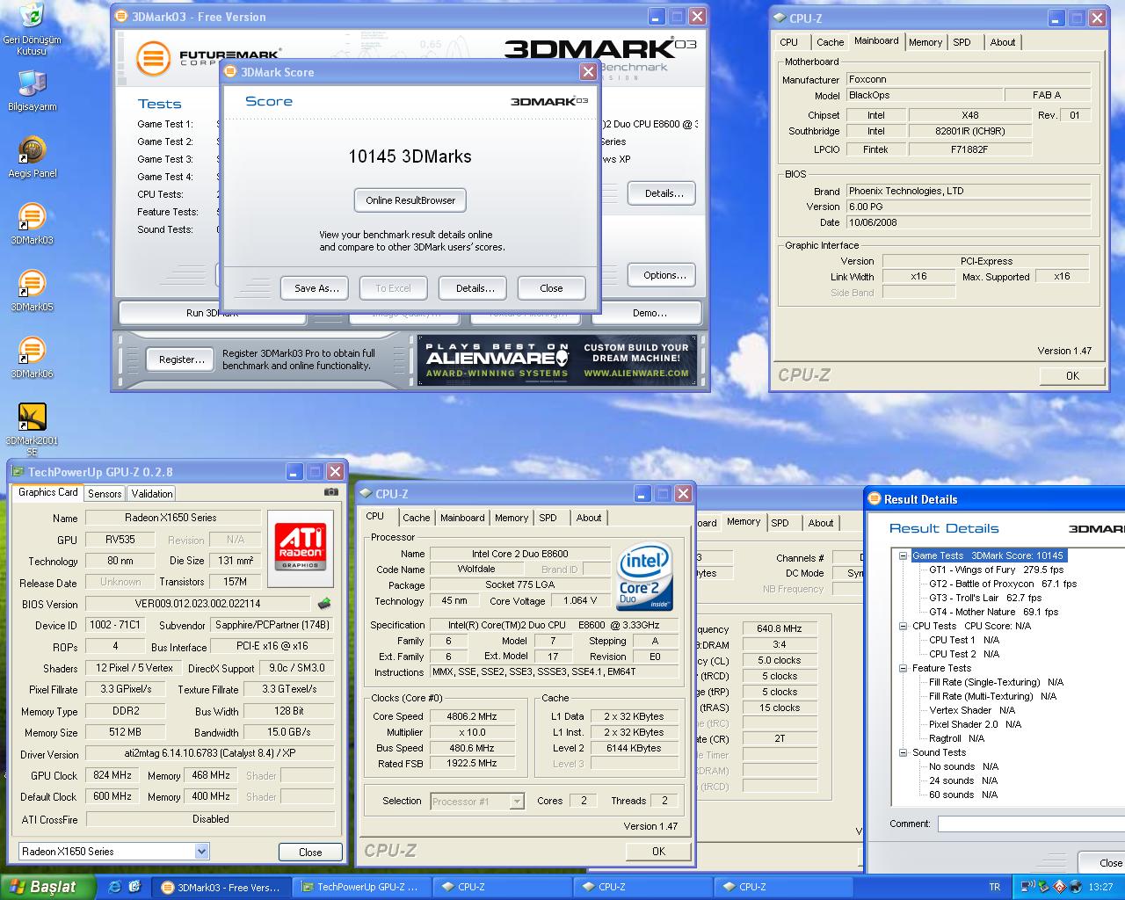
Task: Click Save As... in Score dialog
Action: 316,288
